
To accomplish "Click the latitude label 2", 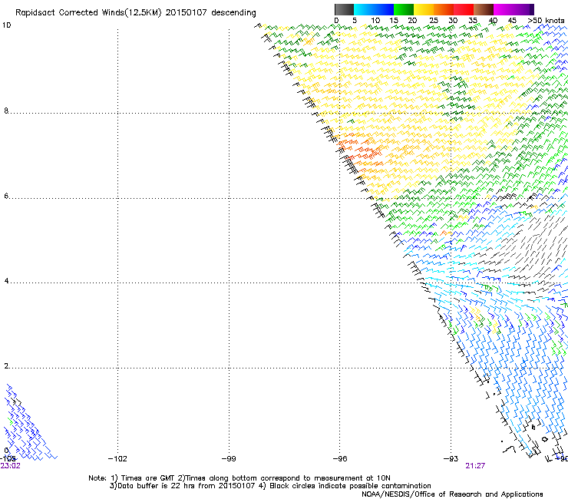I will [6, 366].
